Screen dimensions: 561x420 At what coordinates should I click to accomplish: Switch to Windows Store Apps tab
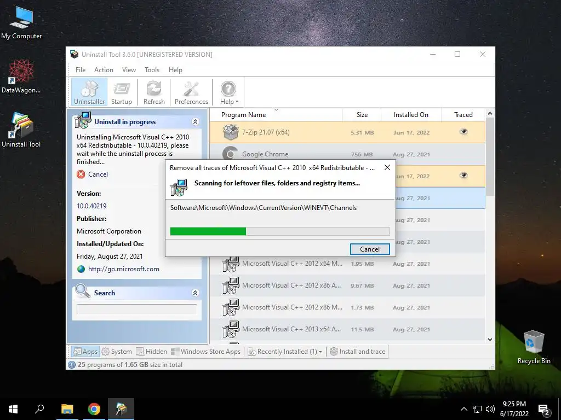[x=206, y=352]
